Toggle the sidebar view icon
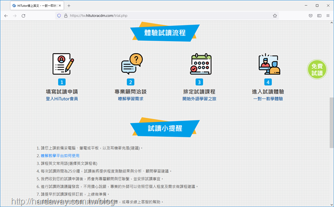 (x=319, y=16)
